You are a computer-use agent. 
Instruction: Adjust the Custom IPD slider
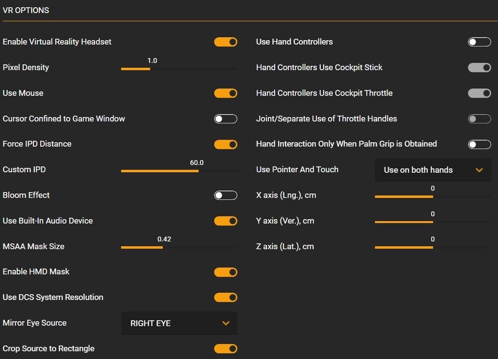pyautogui.click(x=179, y=171)
